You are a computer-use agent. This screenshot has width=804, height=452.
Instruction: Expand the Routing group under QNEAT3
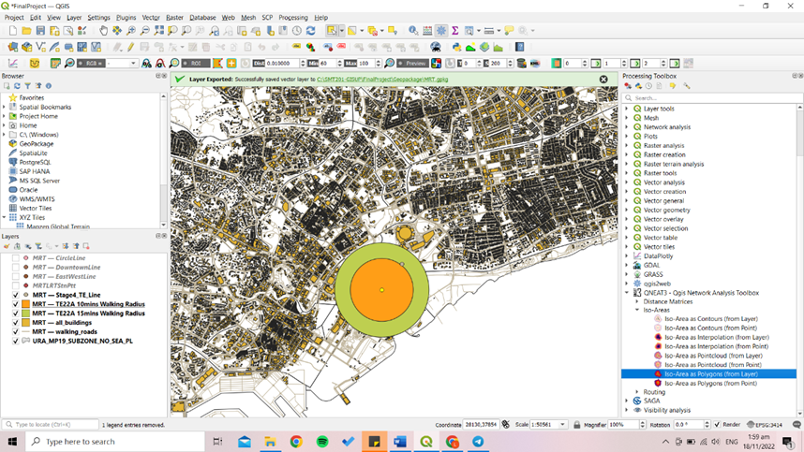[x=636, y=392]
